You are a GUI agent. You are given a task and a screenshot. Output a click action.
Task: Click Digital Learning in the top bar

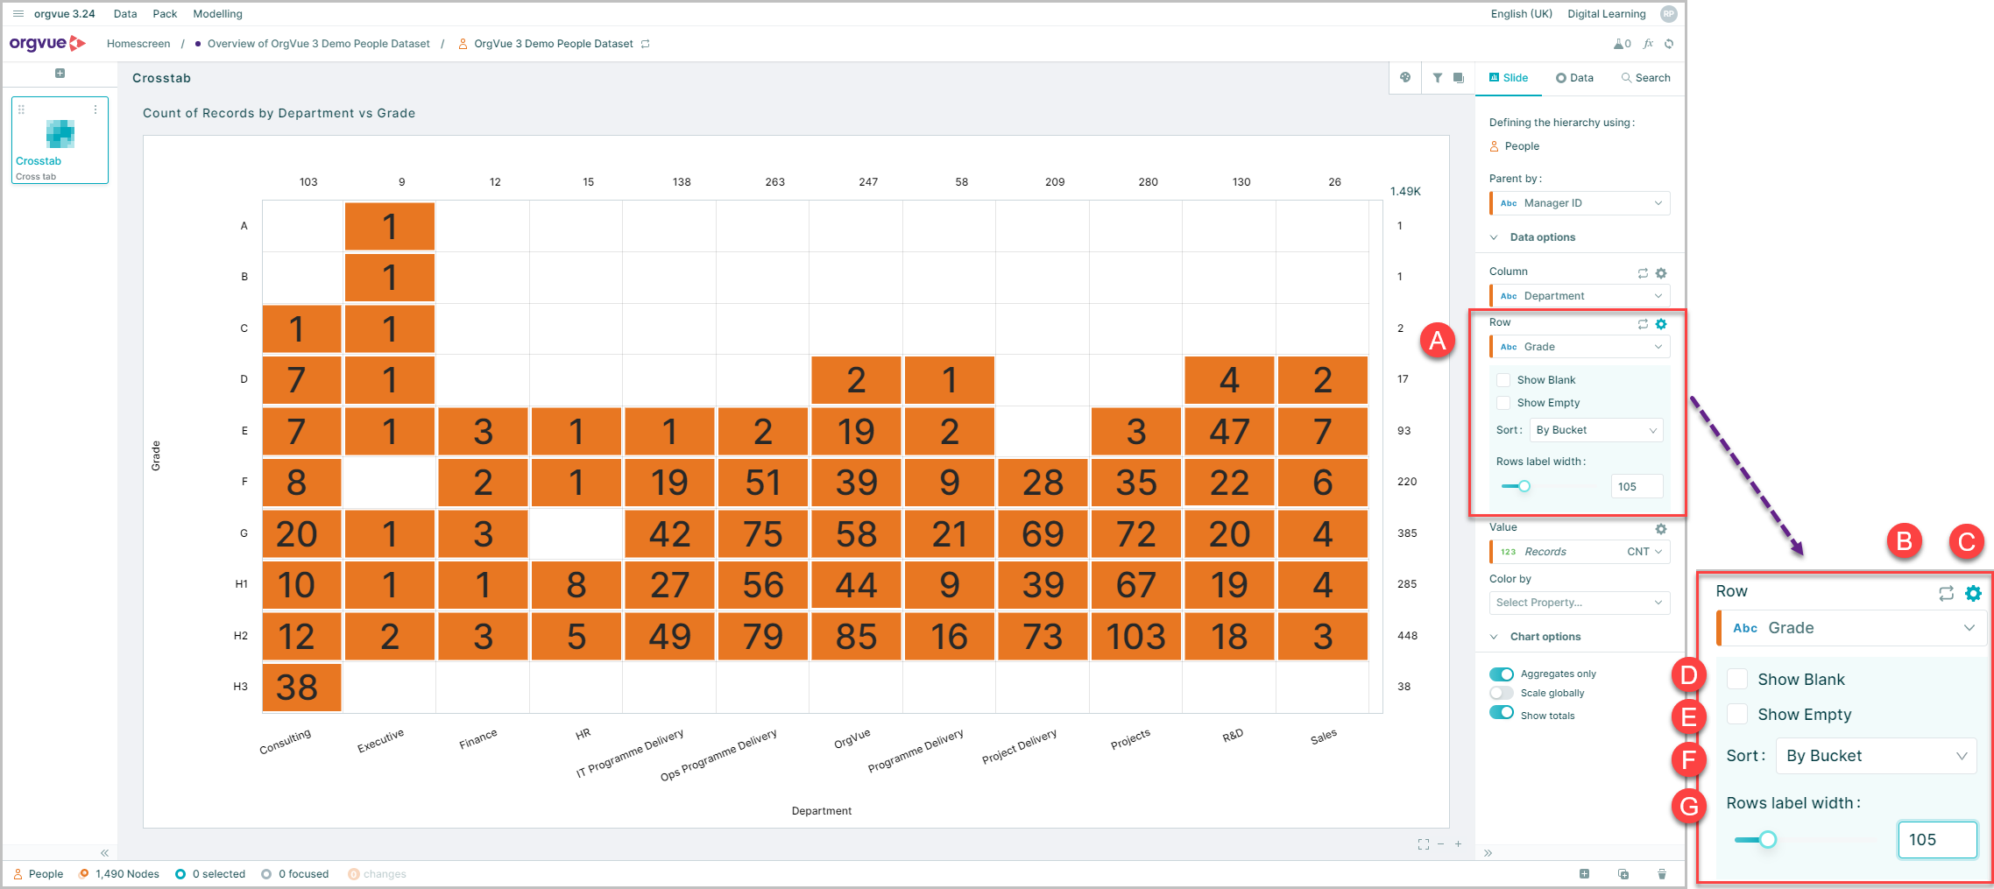coord(1606,14)
